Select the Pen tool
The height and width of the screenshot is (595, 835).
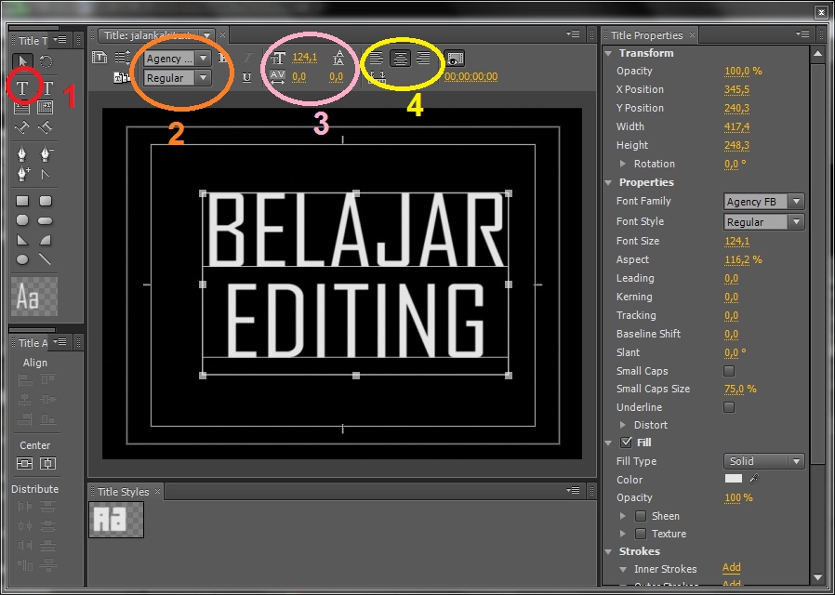coord(22,153)
